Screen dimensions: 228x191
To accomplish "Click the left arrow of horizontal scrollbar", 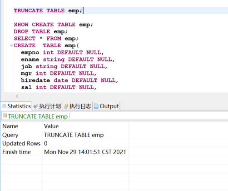I will pyautogui.click(x=17, y=96).
